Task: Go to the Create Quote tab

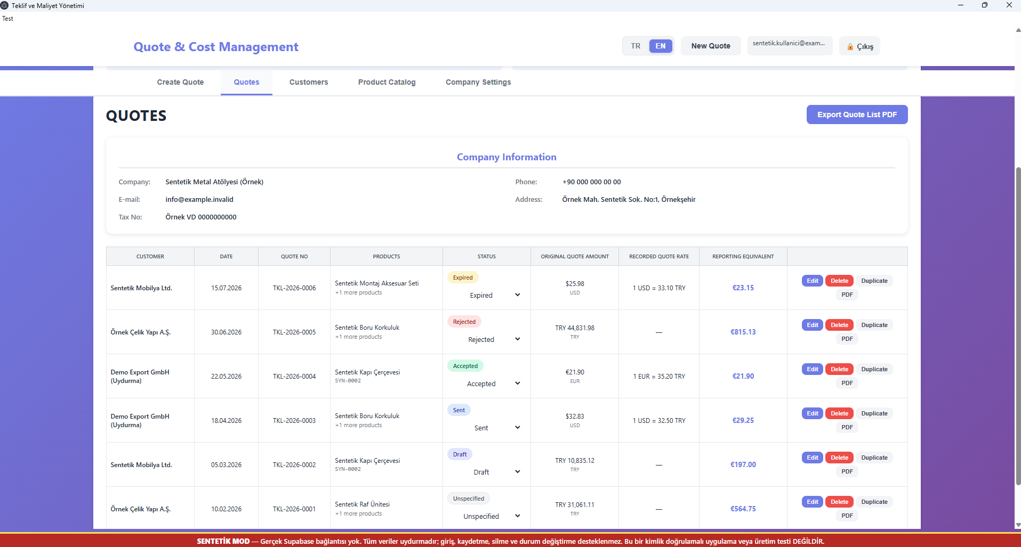Action: [x=180, y=82]
